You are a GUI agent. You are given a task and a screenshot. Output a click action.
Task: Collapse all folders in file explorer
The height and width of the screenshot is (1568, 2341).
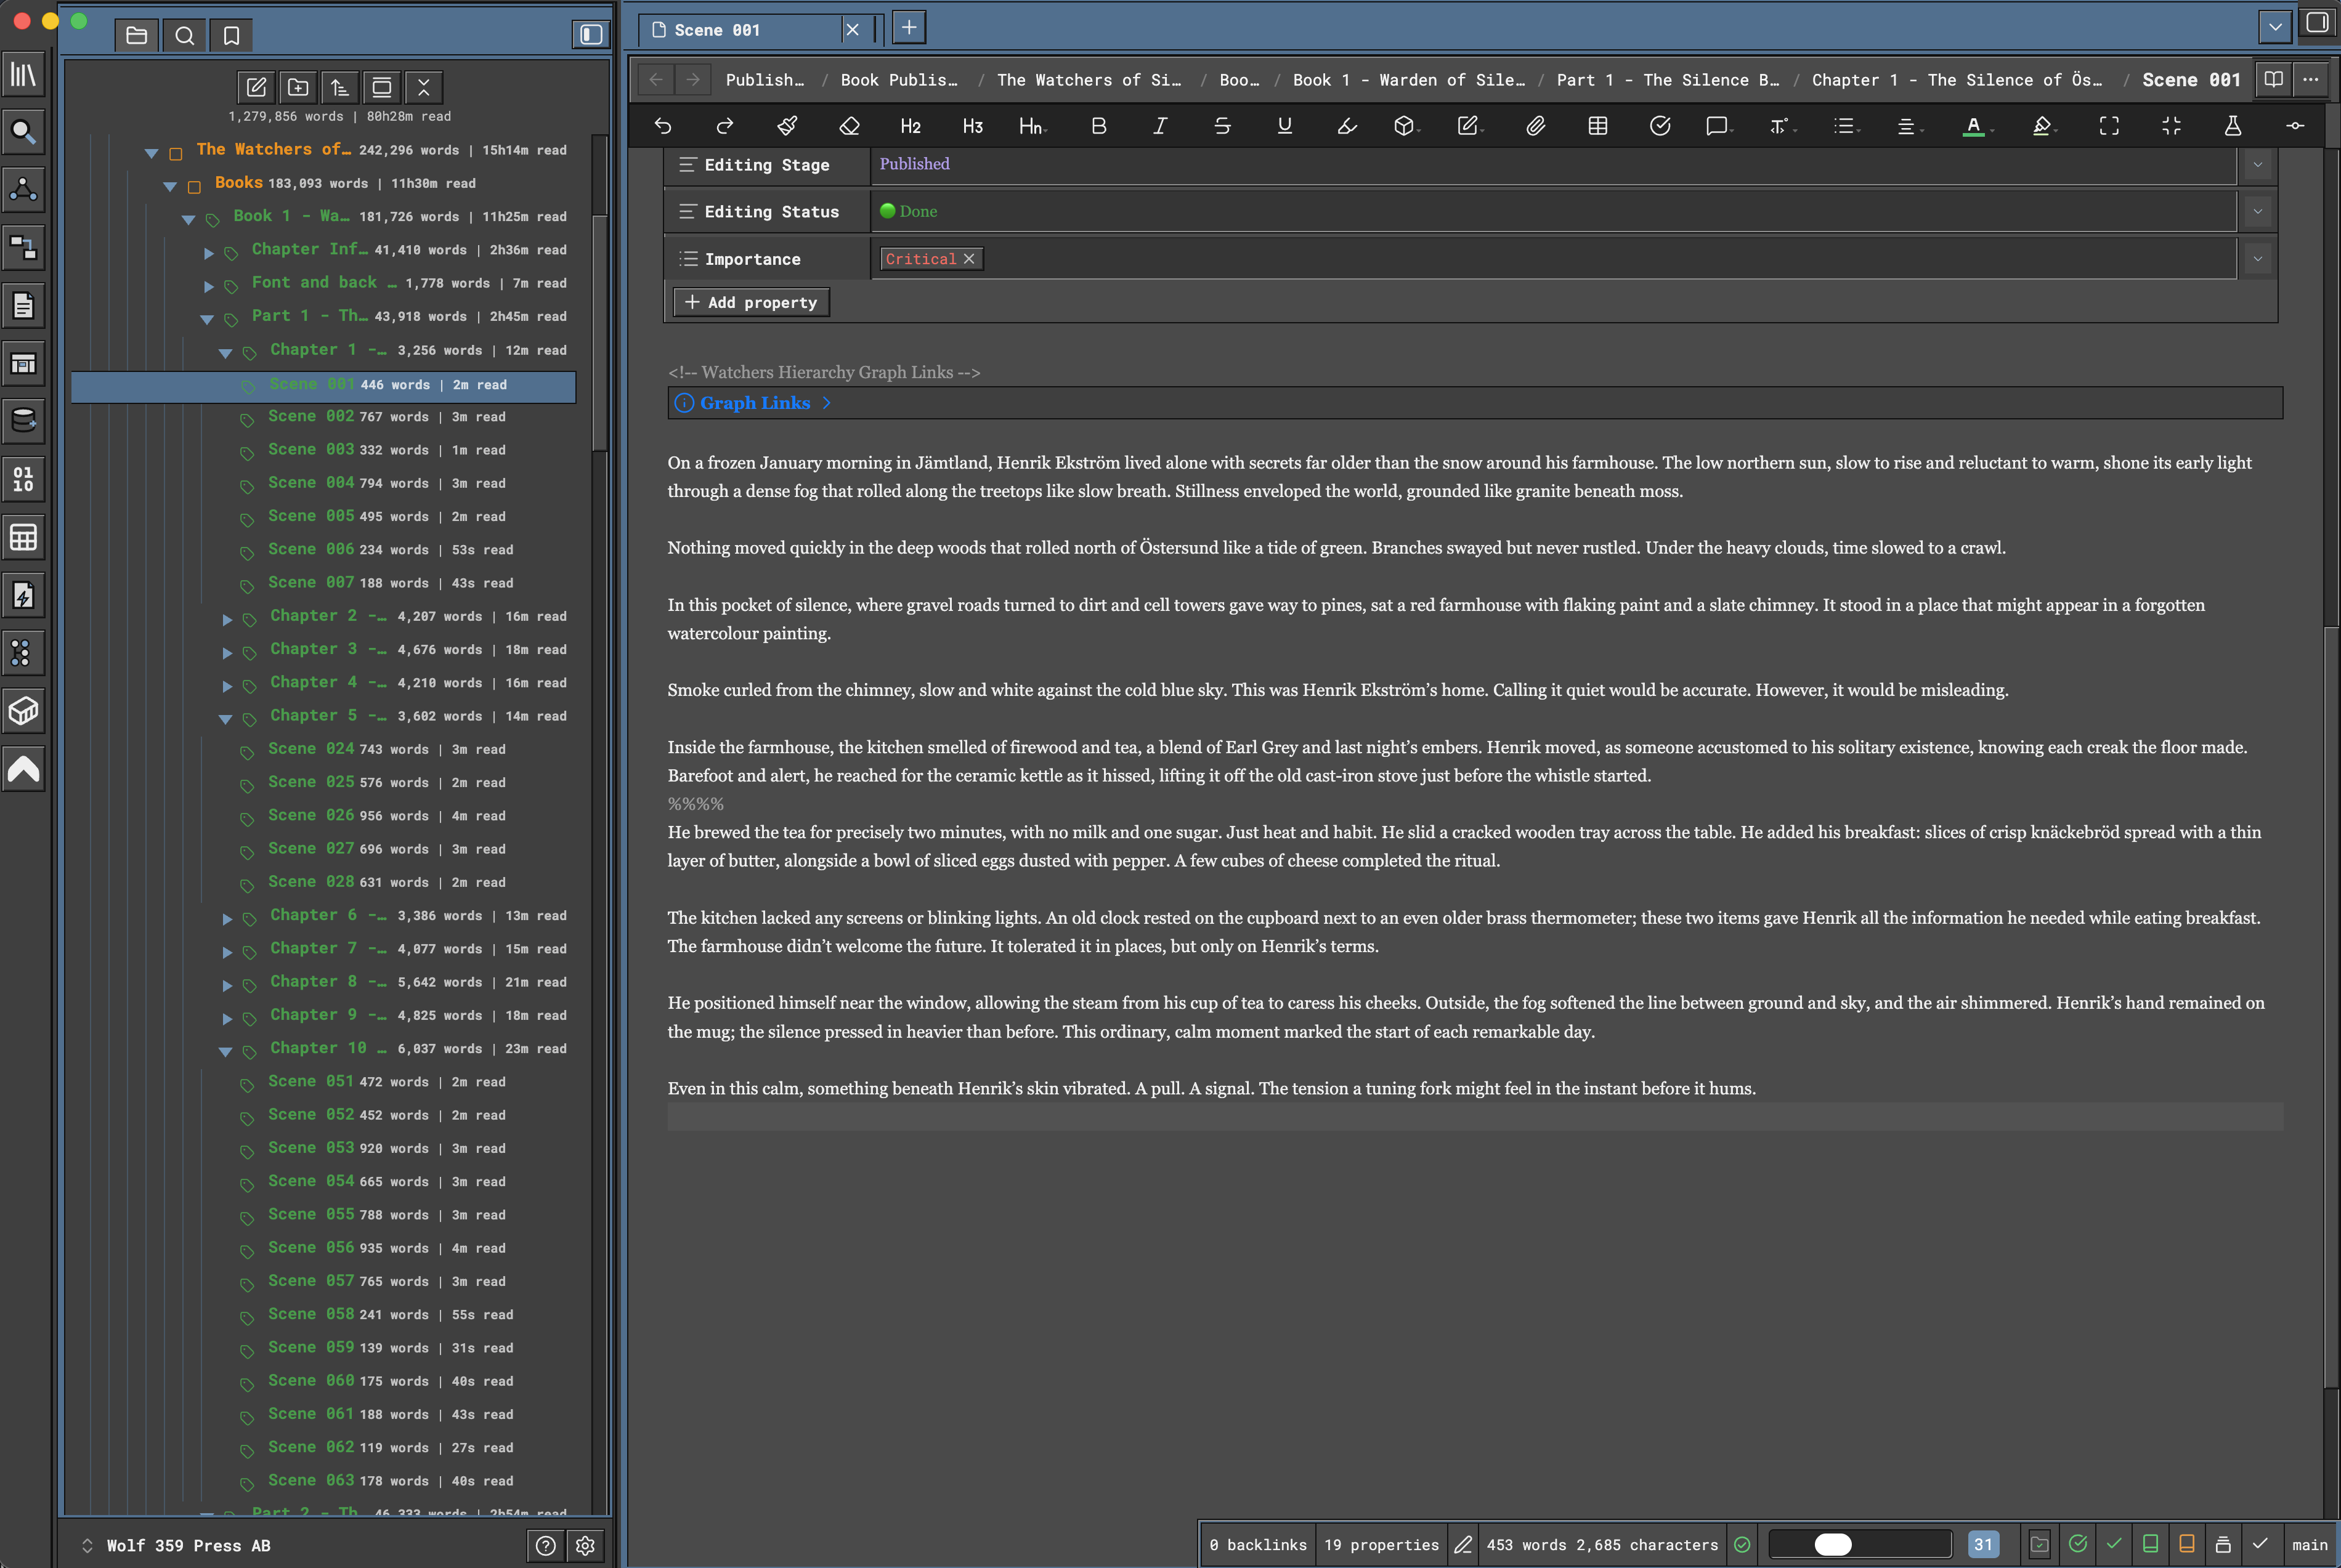[424, 87]
